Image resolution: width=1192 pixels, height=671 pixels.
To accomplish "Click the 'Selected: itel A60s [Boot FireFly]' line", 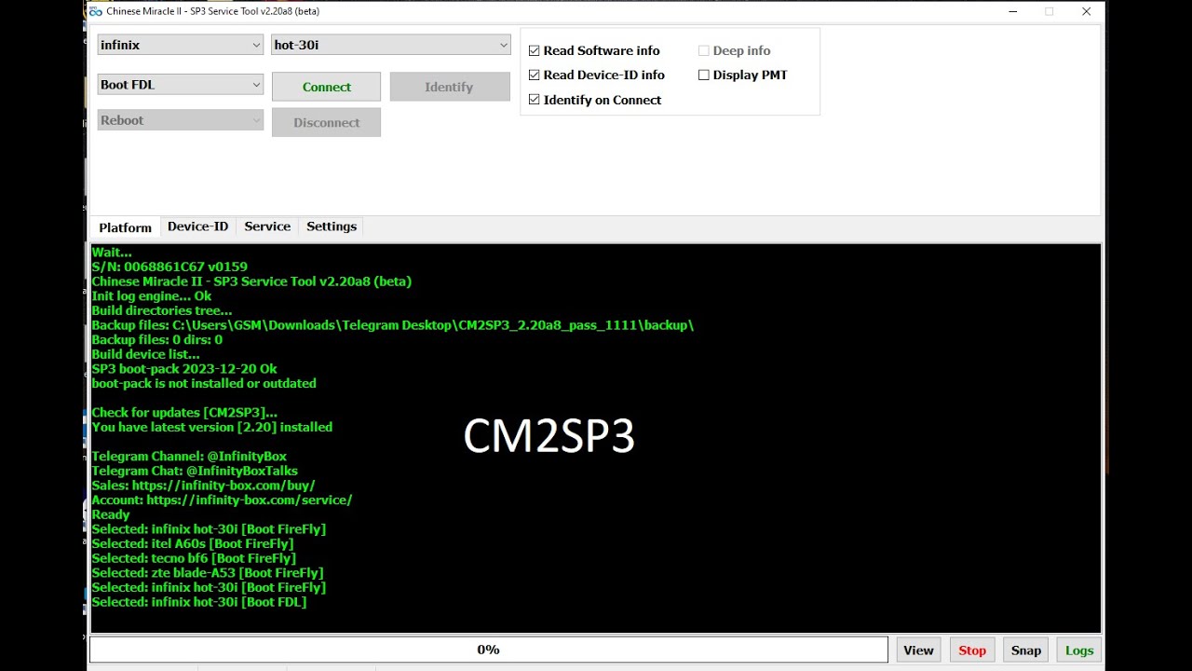I will (x=193, y=544).
